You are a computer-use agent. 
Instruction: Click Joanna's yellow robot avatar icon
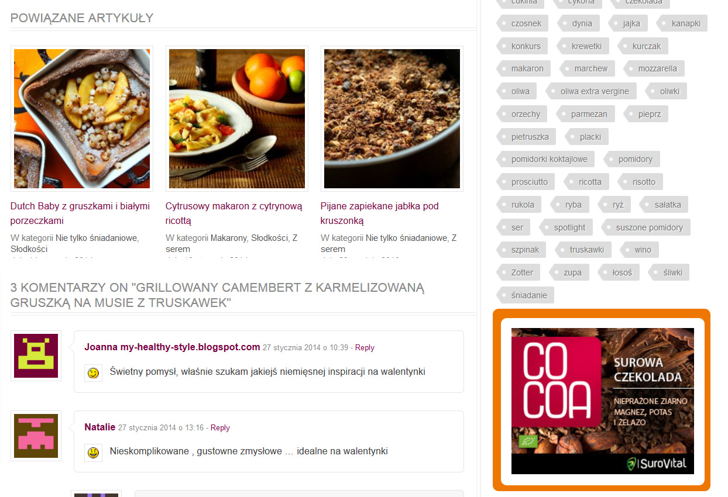coord(36,356)
